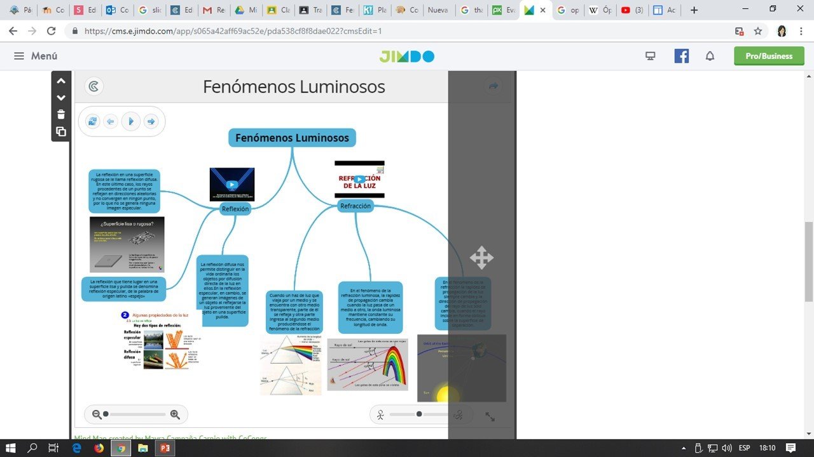Click the zoom in magnifier icon
Image resolution: width=814 pixels, height=457 pixels.
coord(175,414)
